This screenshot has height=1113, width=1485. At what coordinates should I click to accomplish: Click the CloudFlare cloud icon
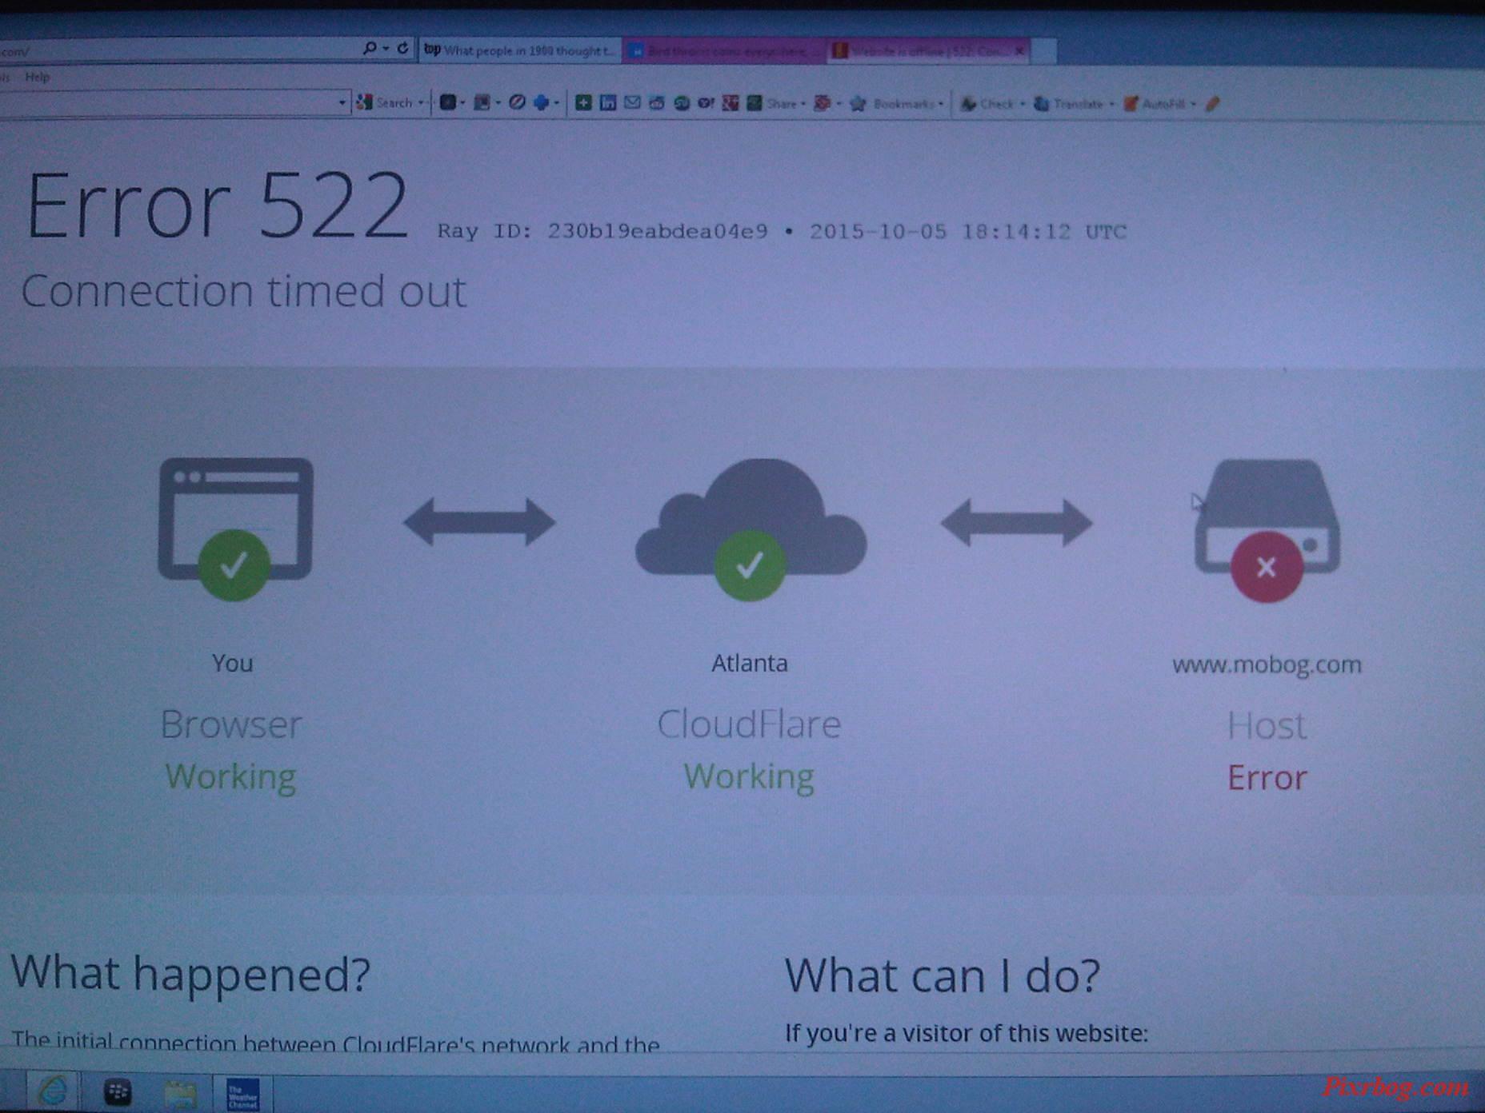tap(751, 528)
